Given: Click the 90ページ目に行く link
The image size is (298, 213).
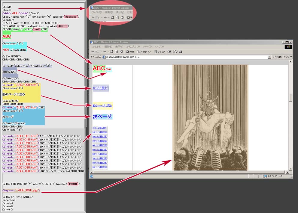Looking at the screenshot, I should 100,167.
